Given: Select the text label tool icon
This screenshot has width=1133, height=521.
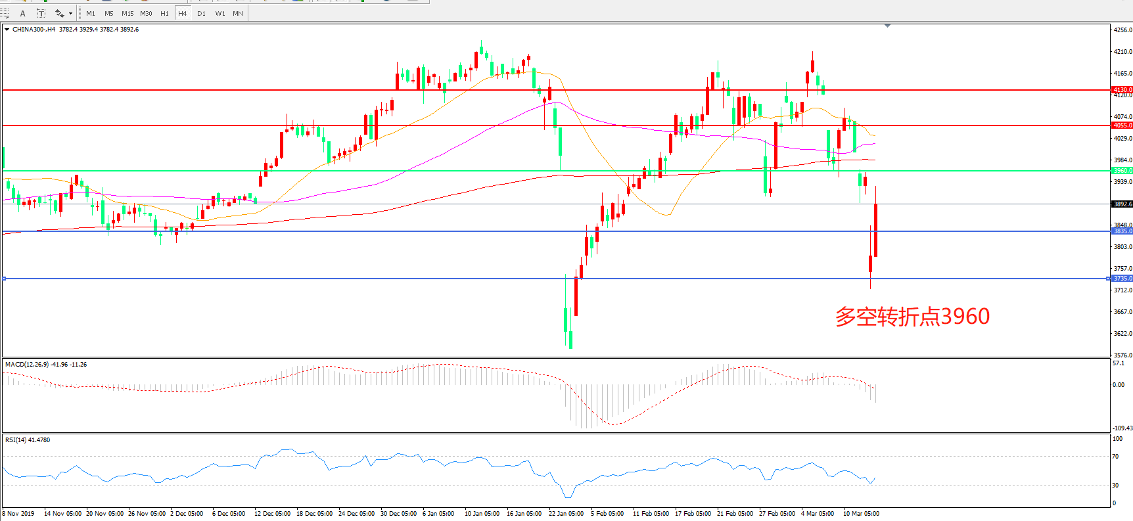Looking at the screenshot, I should pyautogui.click(x=41, y=13).
